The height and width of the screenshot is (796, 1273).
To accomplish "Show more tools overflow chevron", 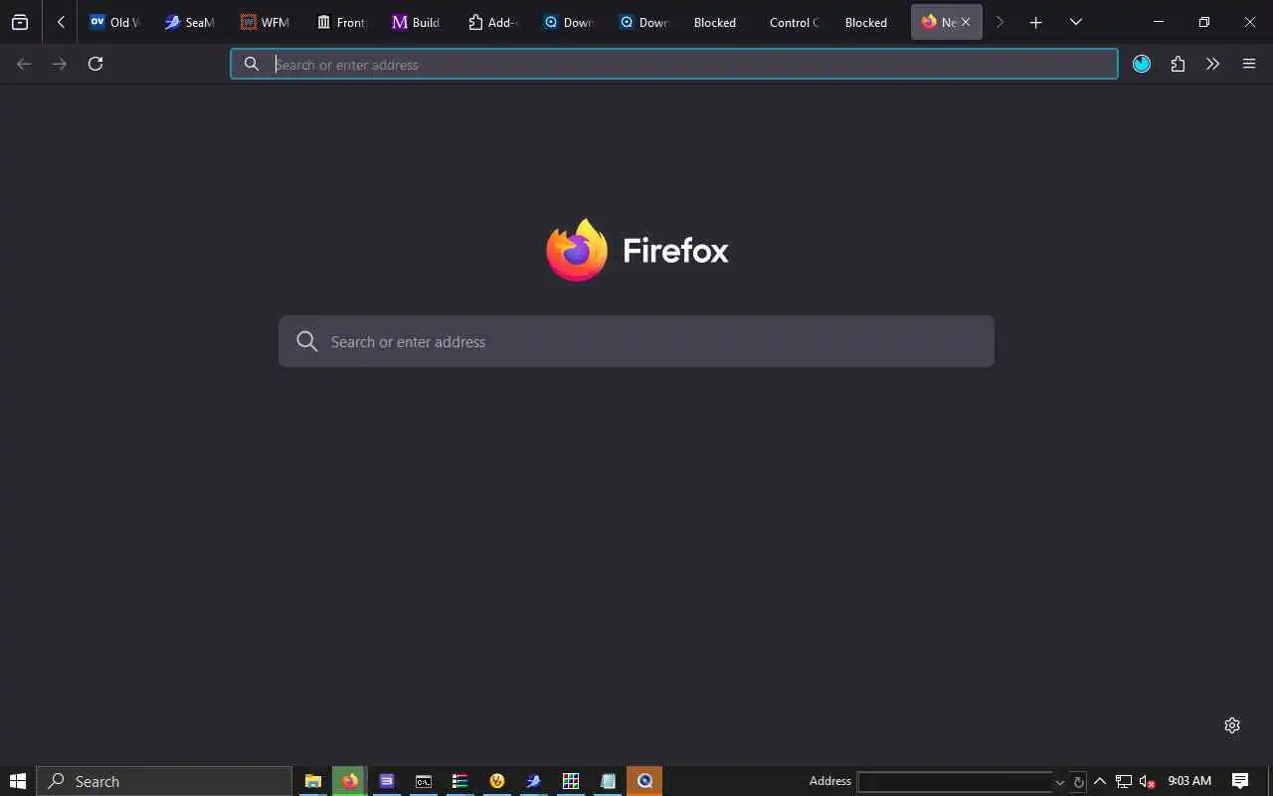I will (x=1213, y=64).
